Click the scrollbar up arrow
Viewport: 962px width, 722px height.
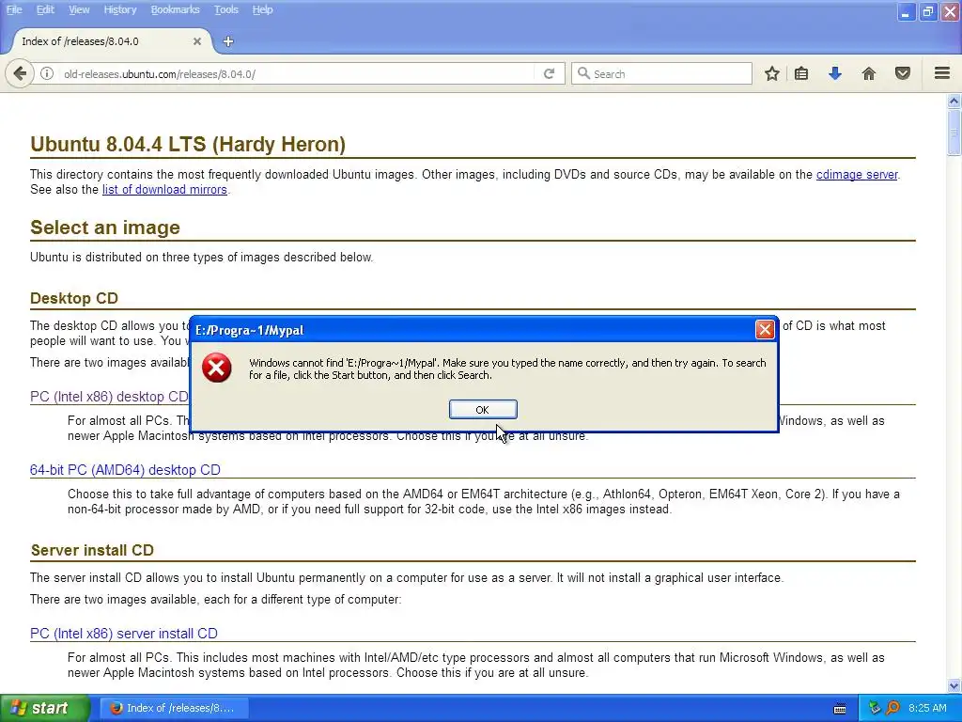954,102
